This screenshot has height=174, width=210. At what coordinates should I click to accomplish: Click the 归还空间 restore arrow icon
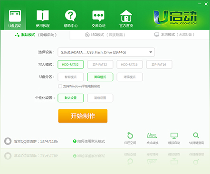coord(130,135)
